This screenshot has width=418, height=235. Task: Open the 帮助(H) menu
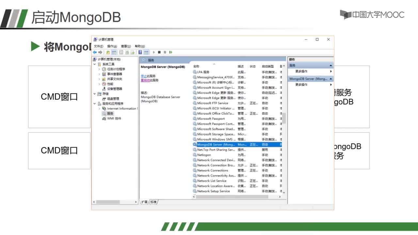click(140, 46)
